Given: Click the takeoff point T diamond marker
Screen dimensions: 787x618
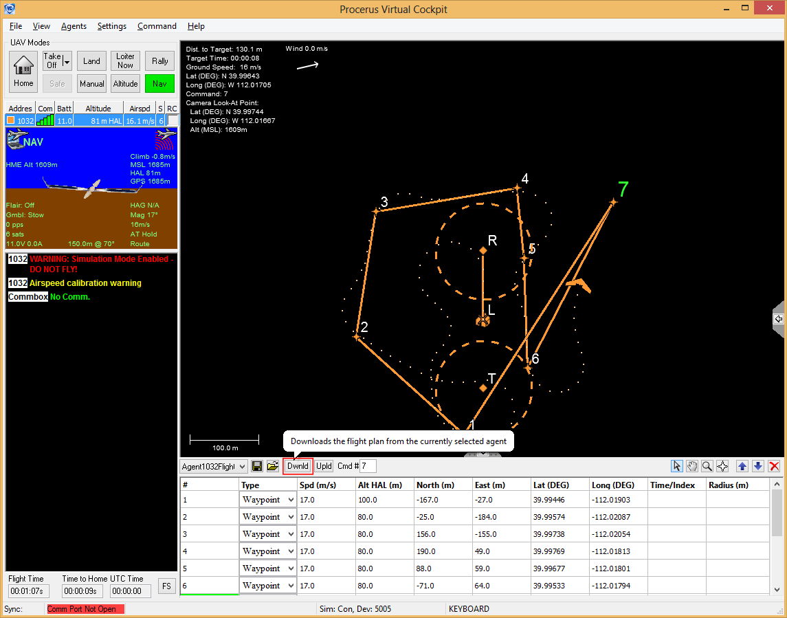Looking at the screenshot, I should tap(483, 388).
